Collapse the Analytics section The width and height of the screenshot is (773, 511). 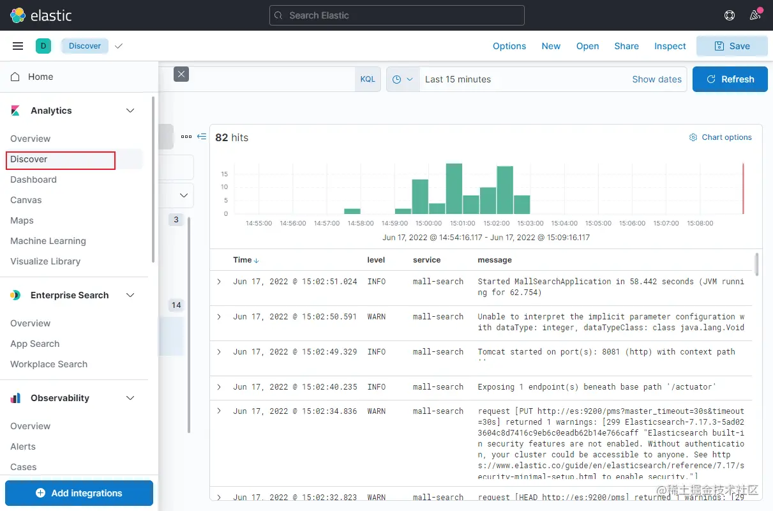click(x=130, y=111)
